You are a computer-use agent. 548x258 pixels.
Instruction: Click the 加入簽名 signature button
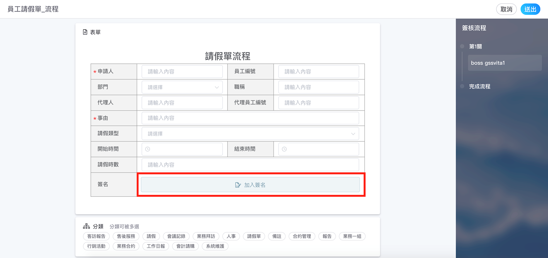click(x=250, y=185)
